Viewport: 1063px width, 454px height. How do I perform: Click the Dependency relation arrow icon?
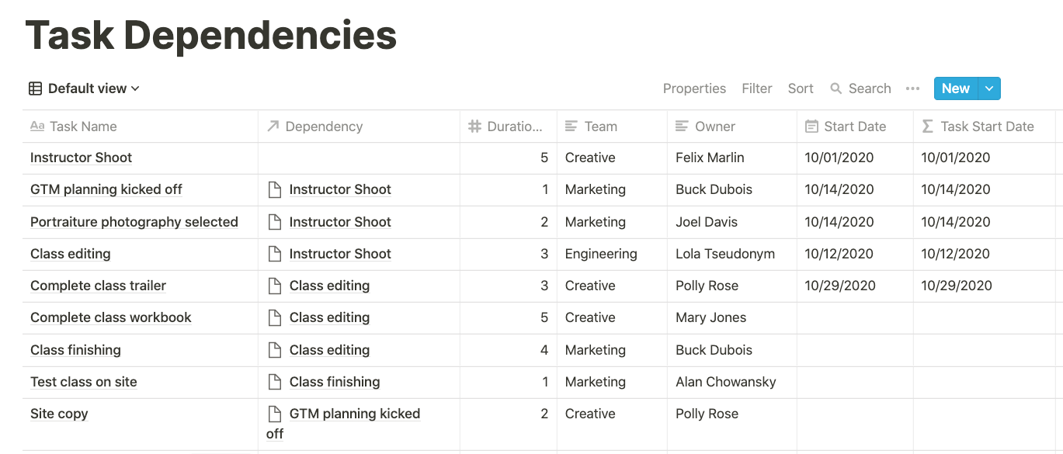pos(273,126)
